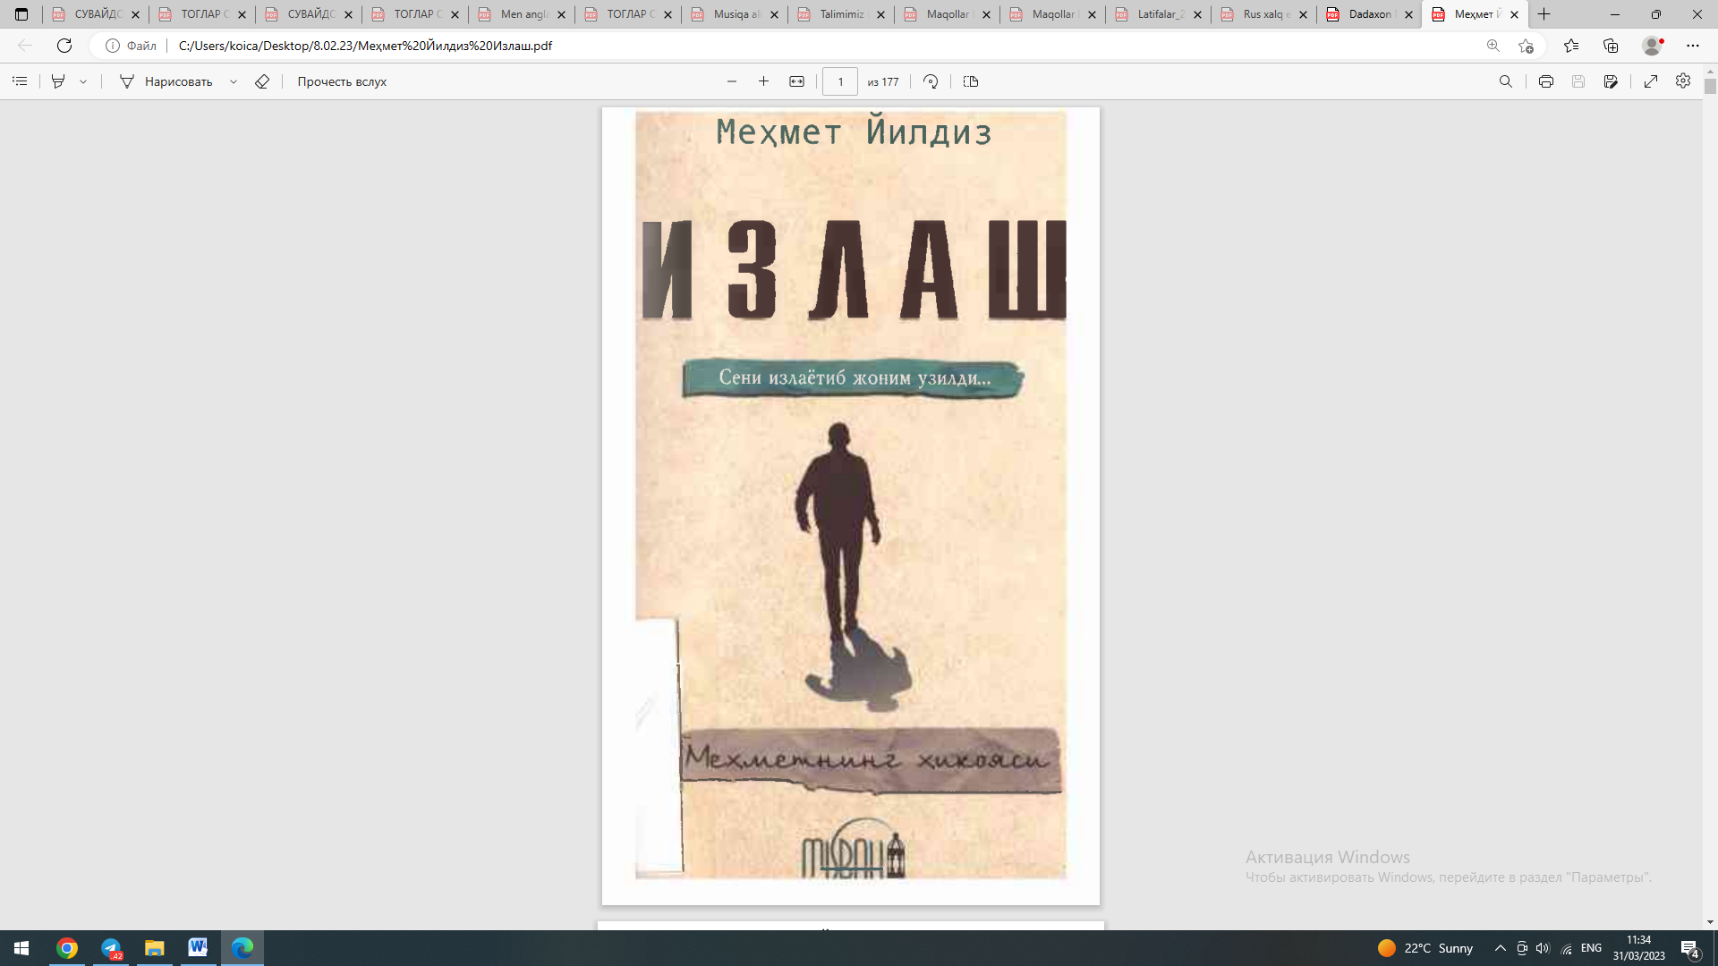
Task: Save the PDF with annotations (save as)
Action: point(1611,80)
